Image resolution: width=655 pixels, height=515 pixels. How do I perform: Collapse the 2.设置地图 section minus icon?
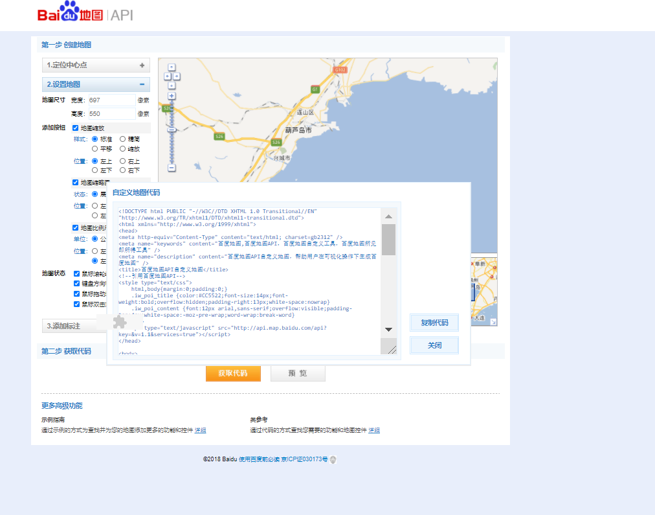click(142, 84)
